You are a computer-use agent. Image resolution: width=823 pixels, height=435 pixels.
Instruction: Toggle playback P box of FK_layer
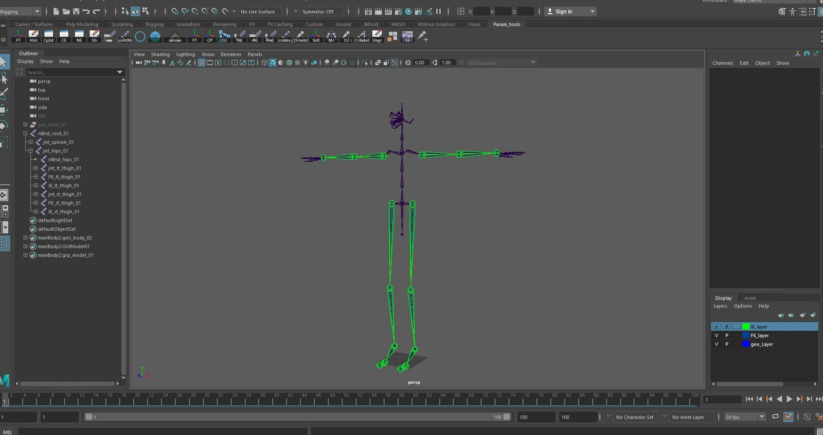727,335
